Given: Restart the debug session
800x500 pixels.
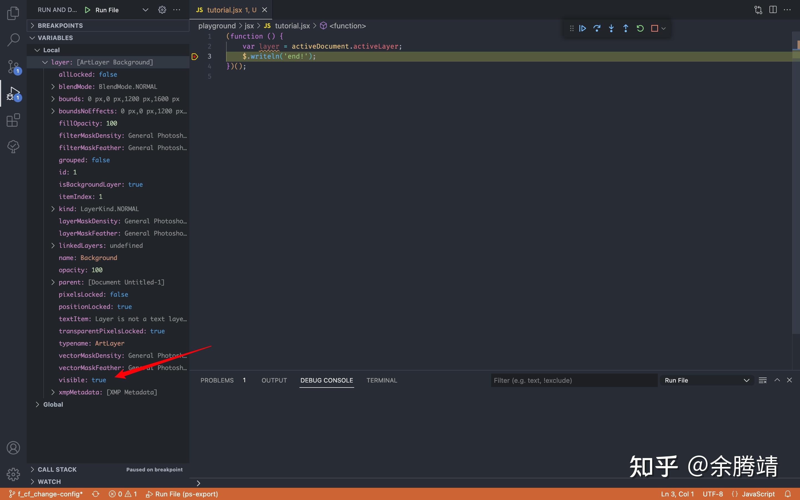Looking at the screenshot, I should (x=640, y=28).
